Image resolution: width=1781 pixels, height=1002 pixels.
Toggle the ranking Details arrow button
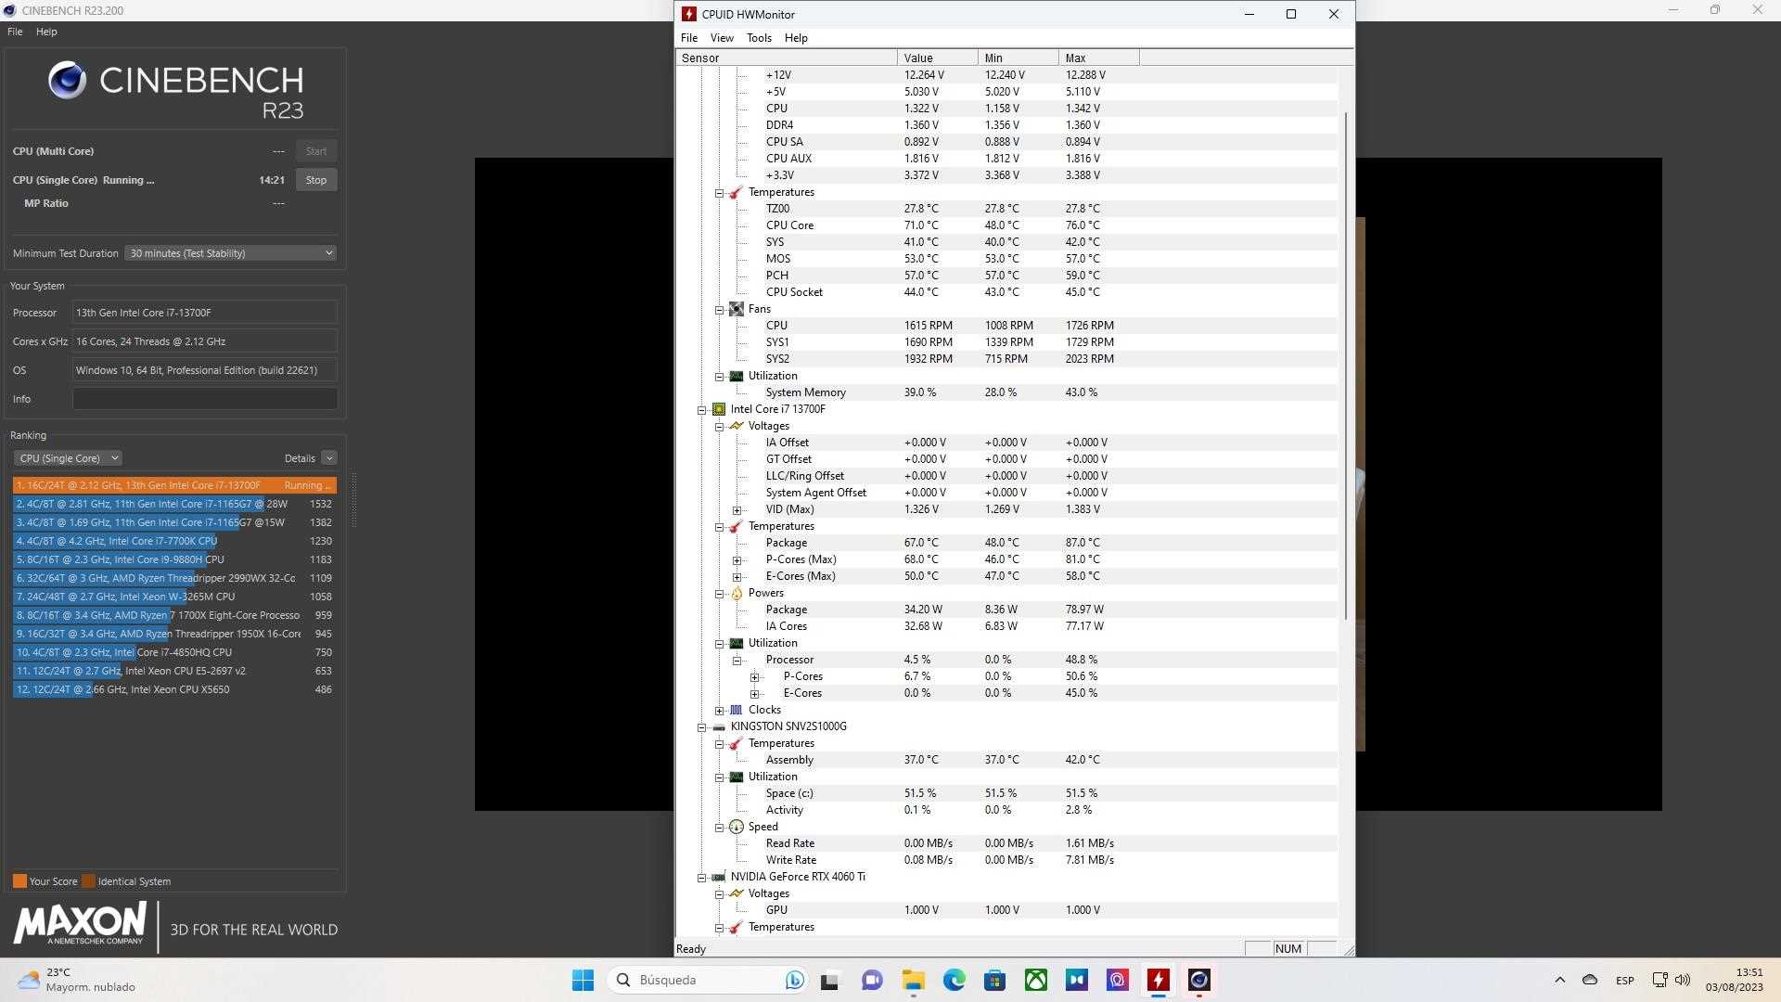click(329, 458)
